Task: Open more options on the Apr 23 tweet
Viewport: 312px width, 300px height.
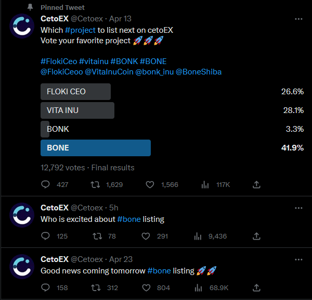Action: pos(298,259)
